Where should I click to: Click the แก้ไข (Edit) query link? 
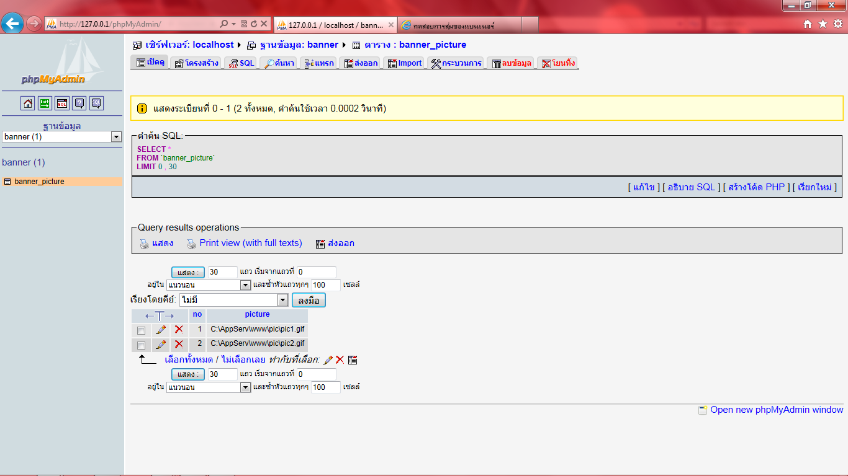coord(643,187)
